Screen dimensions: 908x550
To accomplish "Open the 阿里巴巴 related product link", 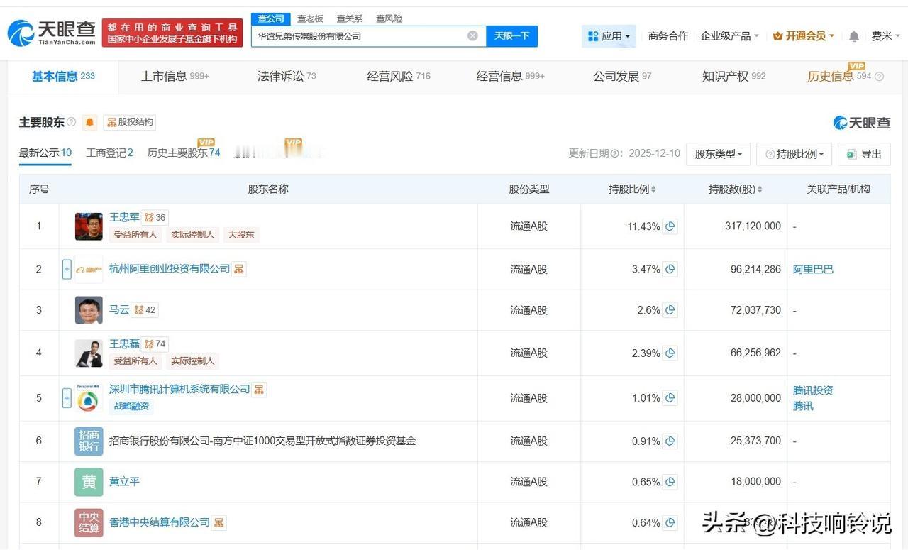I will tap(813, 269).
